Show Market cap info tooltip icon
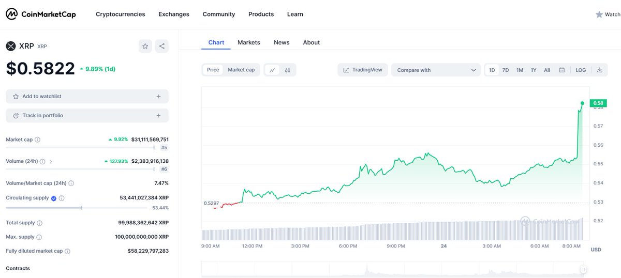Viewport: 621px width, 278px height. pos(37,140)
